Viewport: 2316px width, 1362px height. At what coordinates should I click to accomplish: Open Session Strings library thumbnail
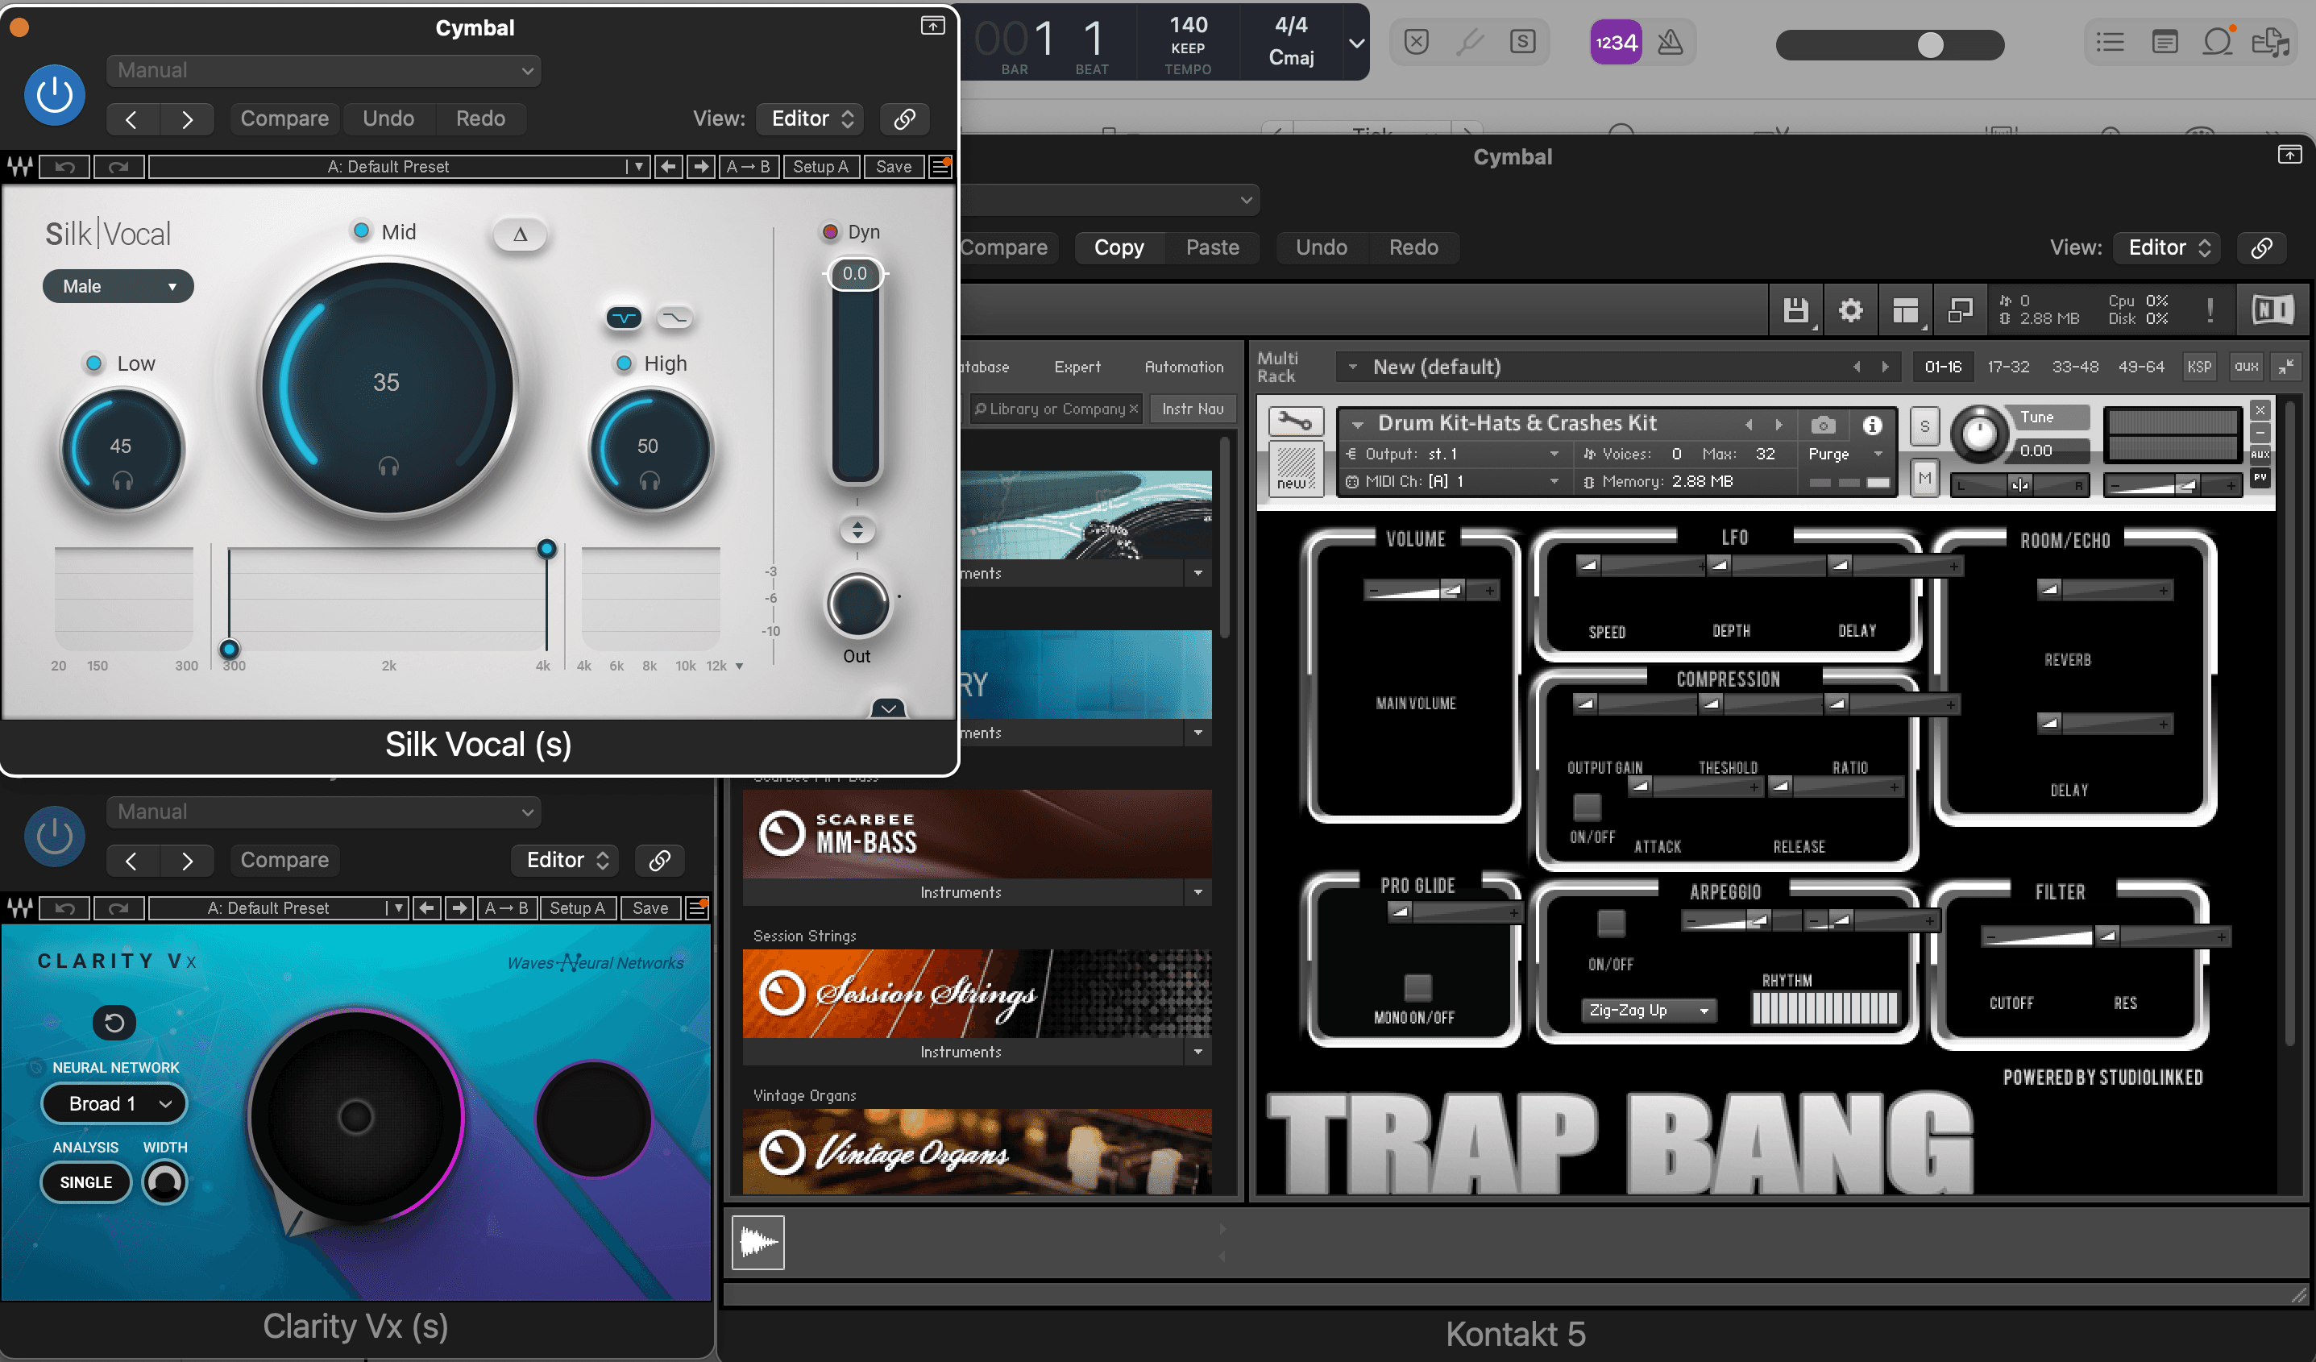click(976, 995)
